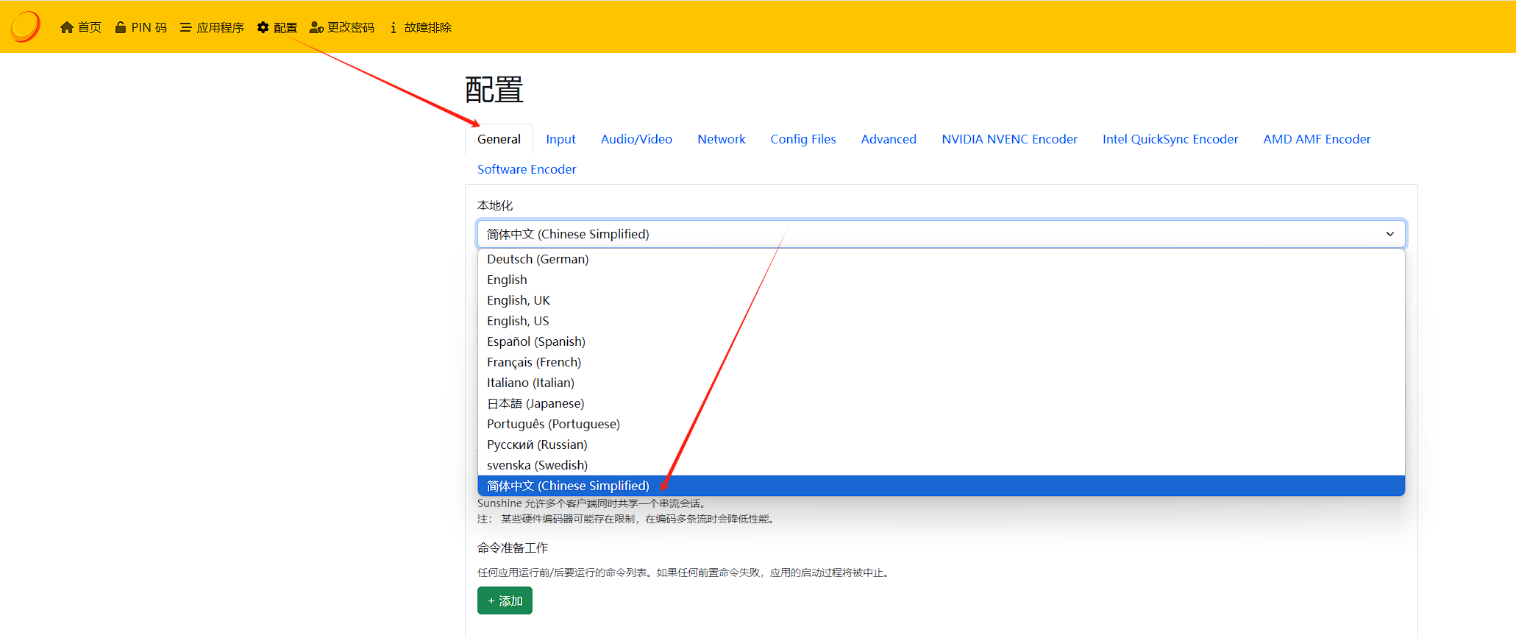Open the 应用程序 applications page
The height and width of the screenshot is (638, 1516).
(212, 27)
